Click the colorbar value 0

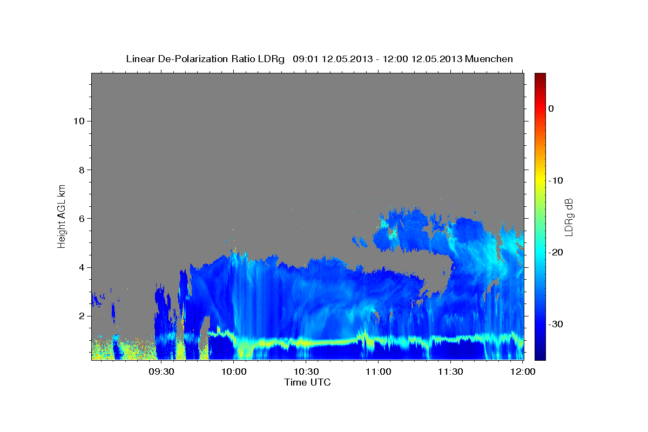[x=551, y=109]
